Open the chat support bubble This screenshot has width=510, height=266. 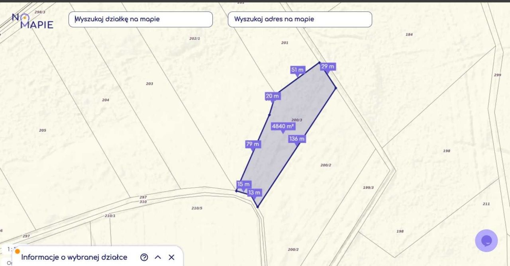pyautogui.click(x=486, y=241)
